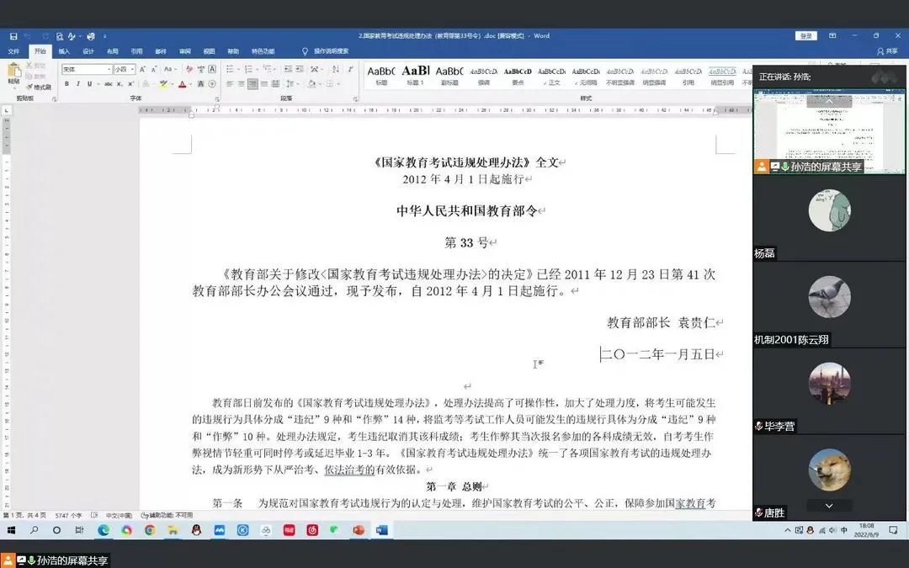Click the Format Painter (格式刷) button
This screenshot has width=909, height=568.
click(x=39, y=87)
